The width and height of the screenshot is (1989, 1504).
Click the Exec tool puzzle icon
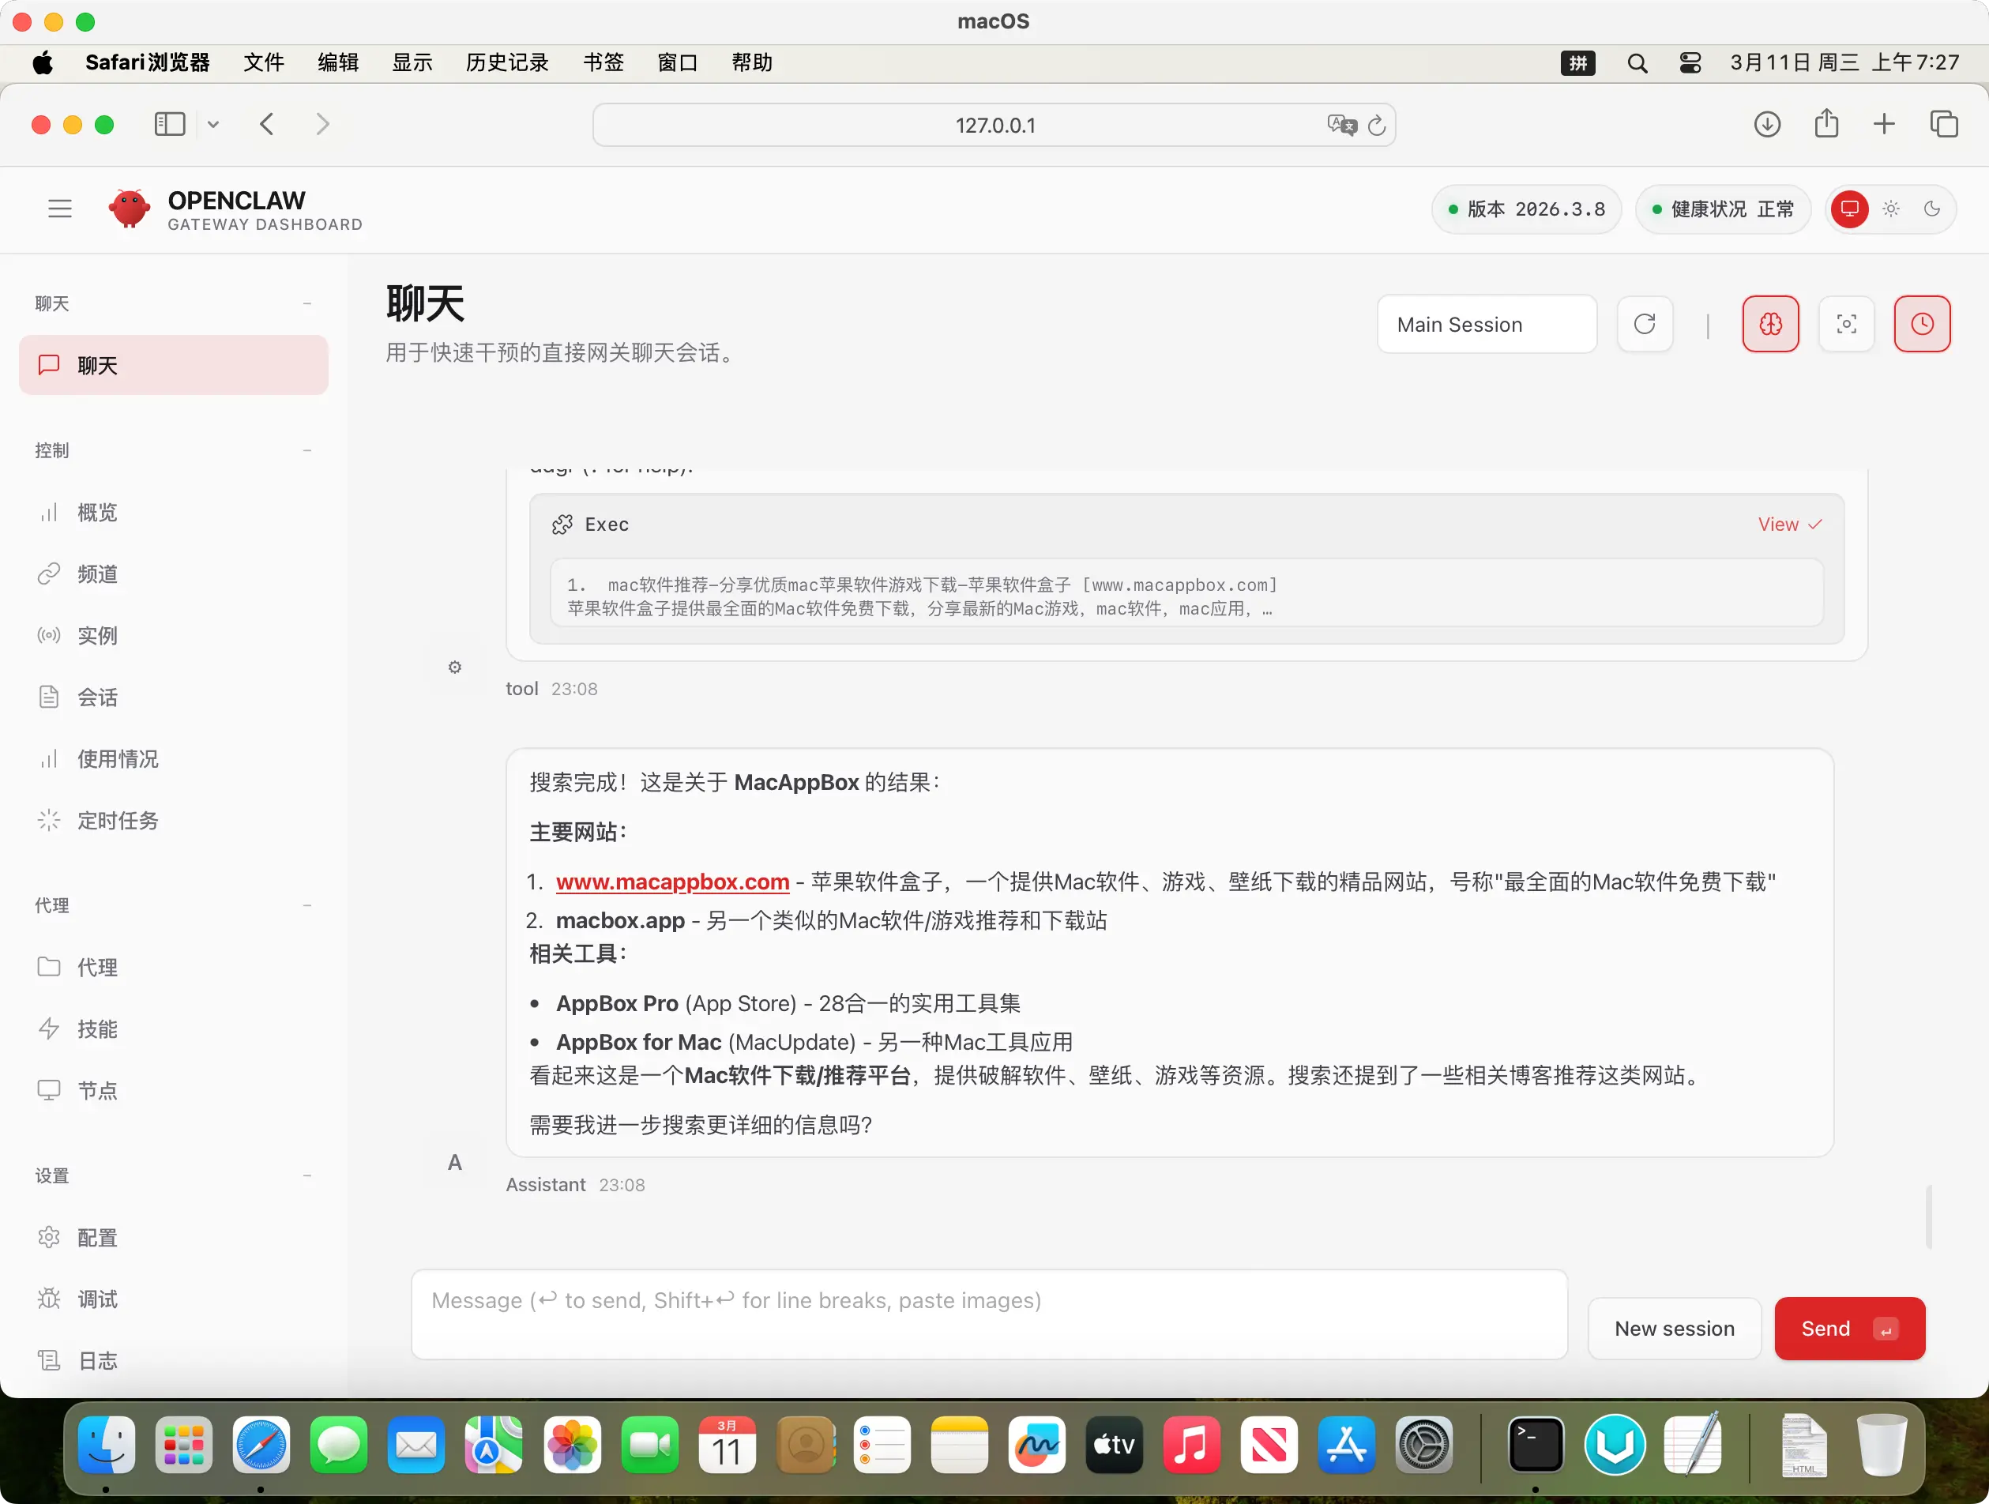(x=562, y=524)
